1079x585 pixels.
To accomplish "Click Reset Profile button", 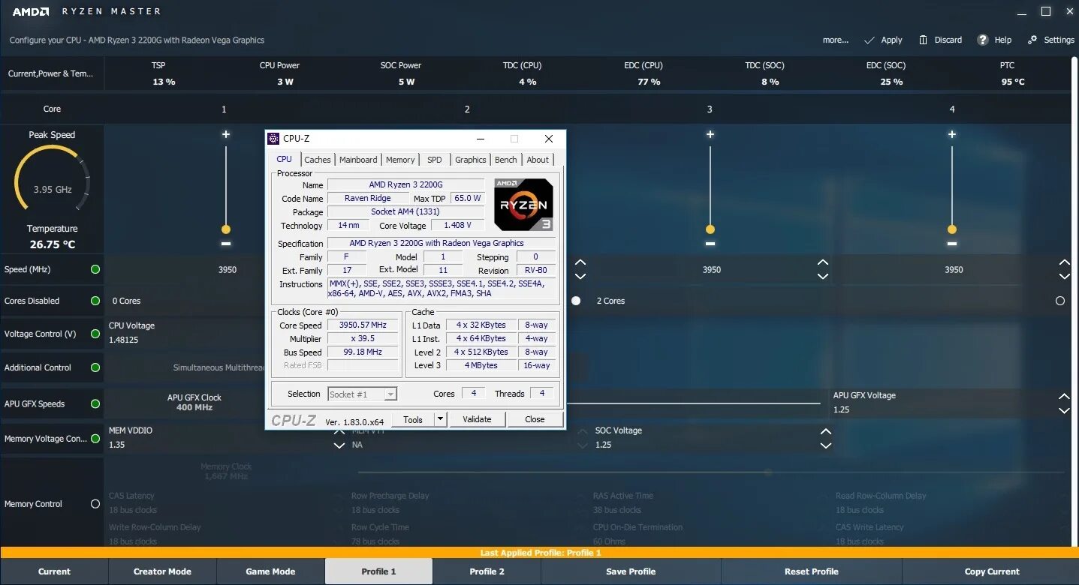I will [812, 571].
